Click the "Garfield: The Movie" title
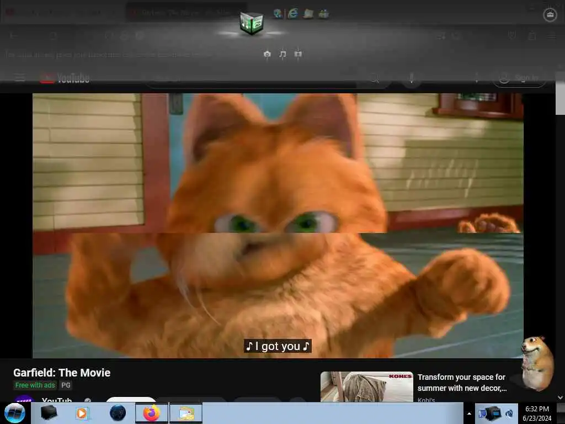Image resolution: width=565 pixels, height=424 pixels. (62, 373)
